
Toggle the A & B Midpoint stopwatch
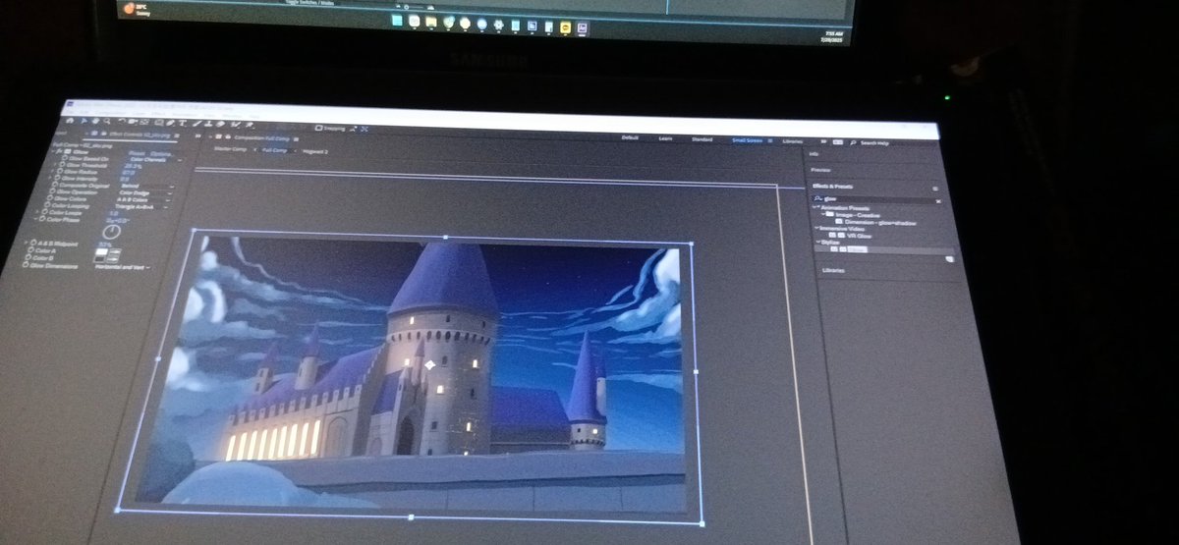click(33, 243)
